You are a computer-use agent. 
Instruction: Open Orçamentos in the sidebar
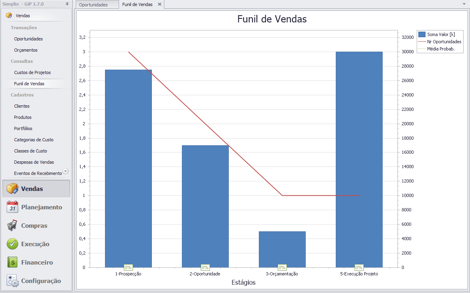[26, 50]
